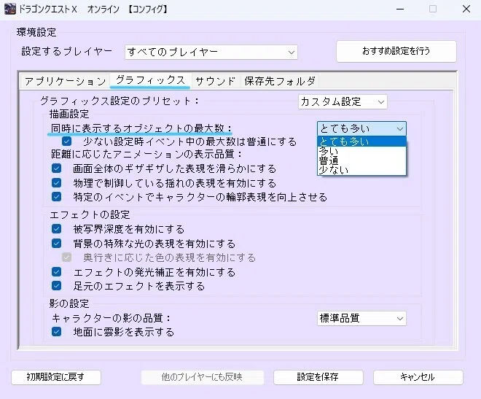This screenshot has width=481, height=399.
Task: Minimize the config window
Action: point(400,9)
